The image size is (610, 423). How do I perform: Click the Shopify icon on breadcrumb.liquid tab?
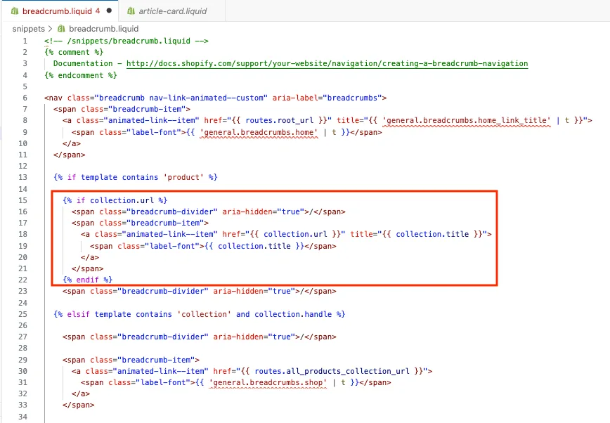(x=15, y=11)
